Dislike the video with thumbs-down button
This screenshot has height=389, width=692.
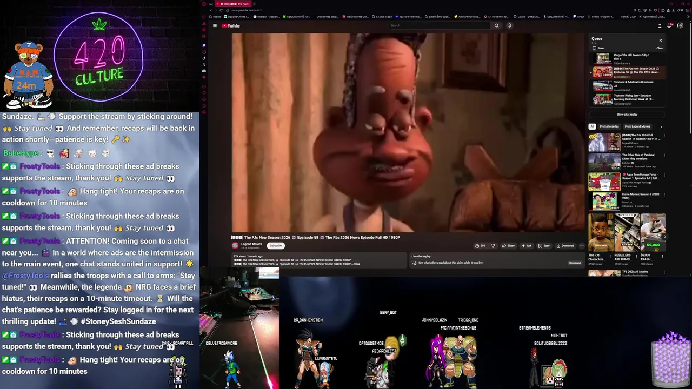[493, 246]
